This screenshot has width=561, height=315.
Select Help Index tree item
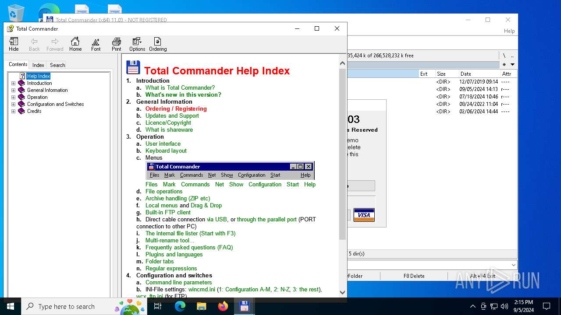[39, 76]
